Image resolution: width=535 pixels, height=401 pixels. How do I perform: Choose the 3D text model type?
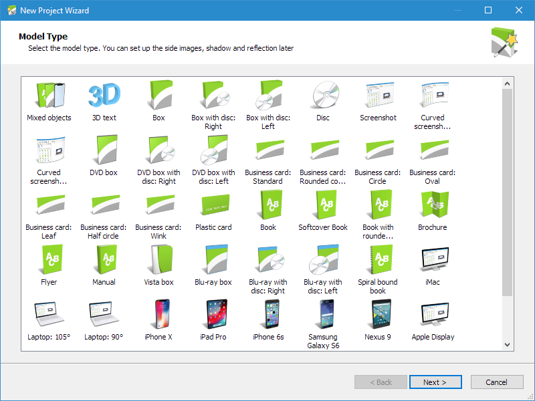pyautogui.click(x=104, y=102)
